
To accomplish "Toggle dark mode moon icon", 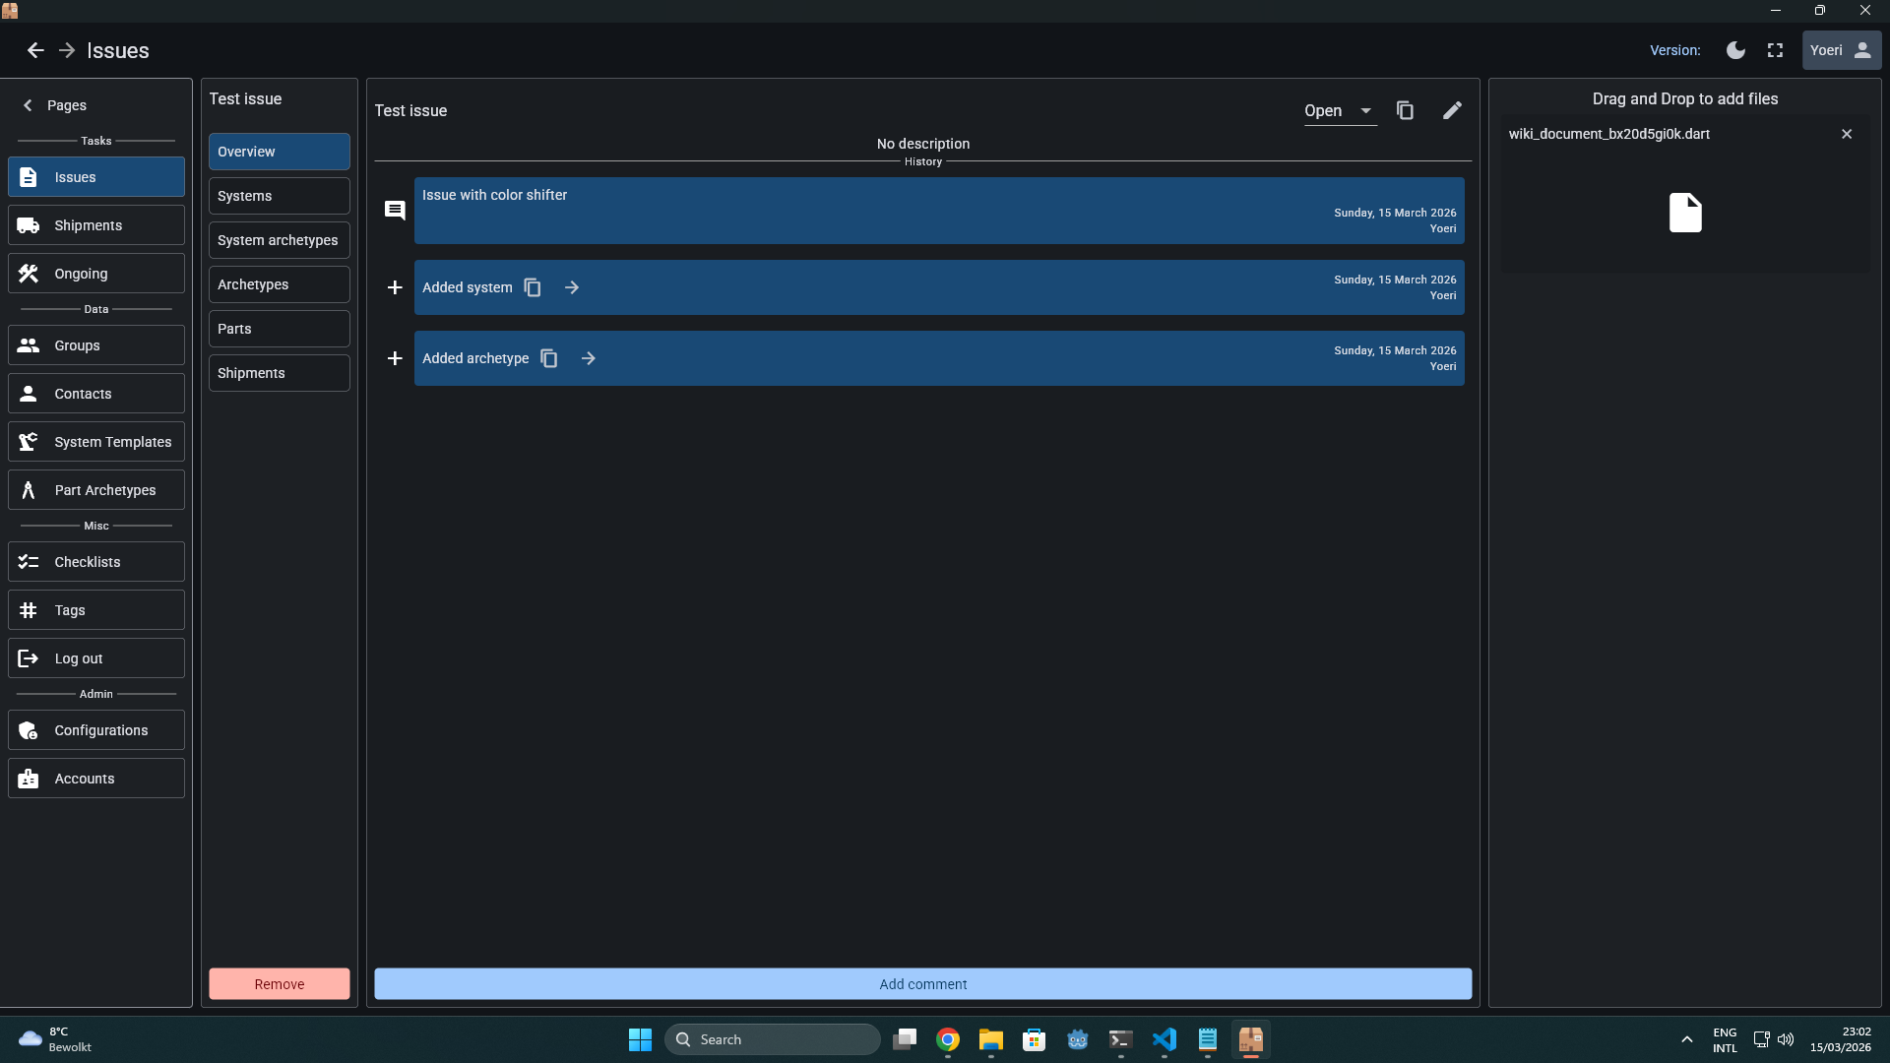I will click(1735, 50).
